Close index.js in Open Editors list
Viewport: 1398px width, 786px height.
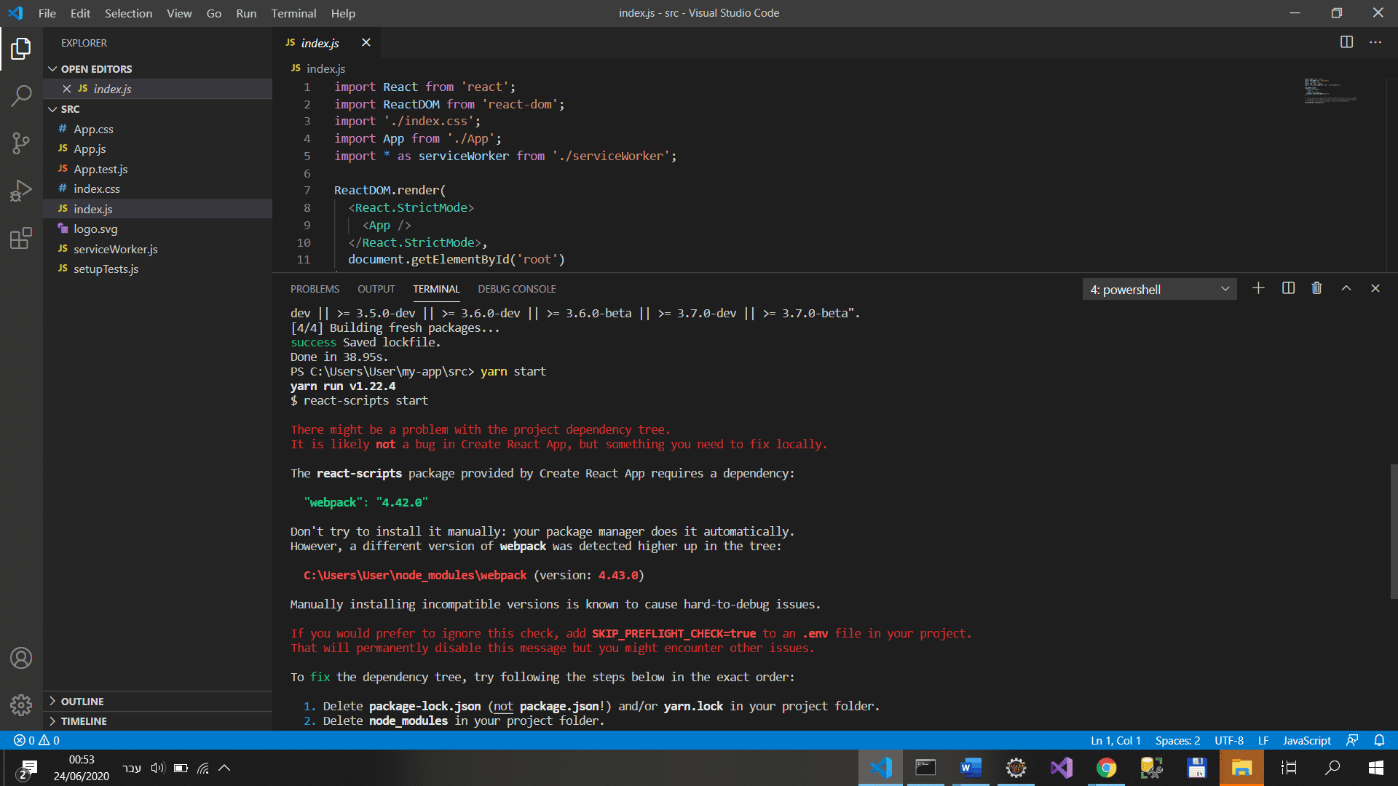(x=66, y=89)
